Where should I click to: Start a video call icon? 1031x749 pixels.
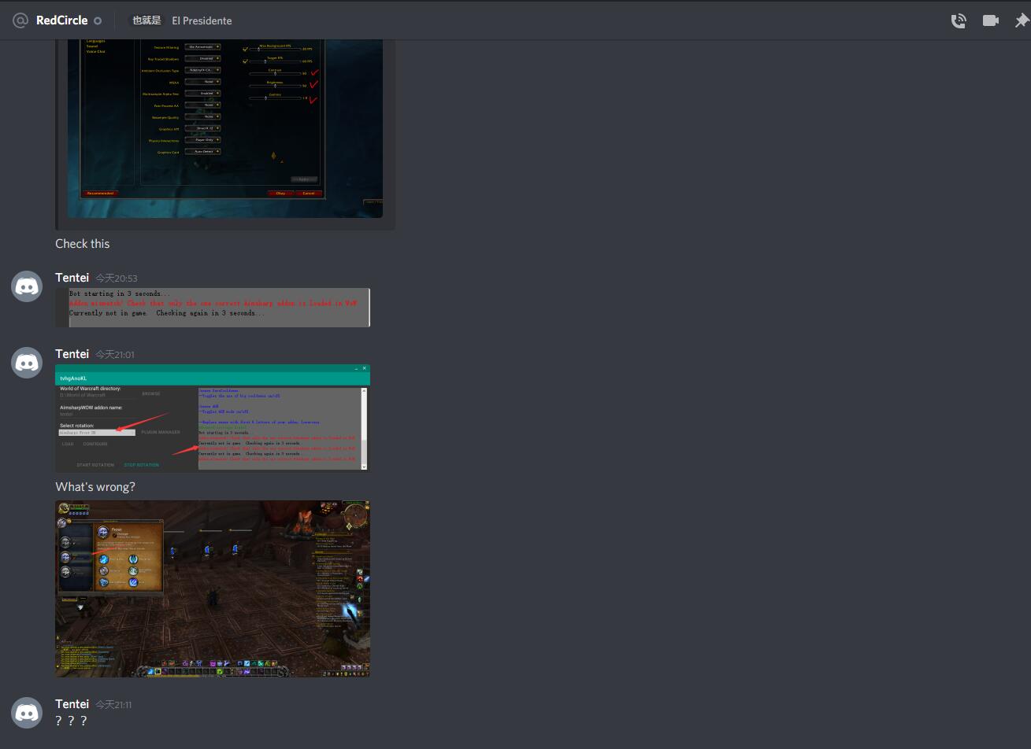pyautogui.click(x=991, y=20)
